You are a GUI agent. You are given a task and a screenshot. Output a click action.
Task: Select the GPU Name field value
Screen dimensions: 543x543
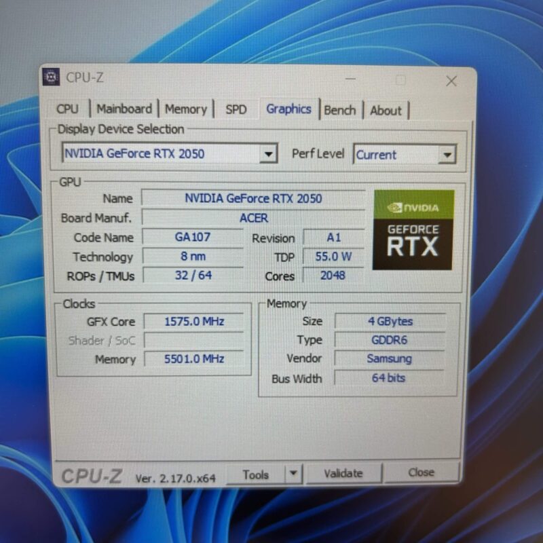click(x=253, y=198)
